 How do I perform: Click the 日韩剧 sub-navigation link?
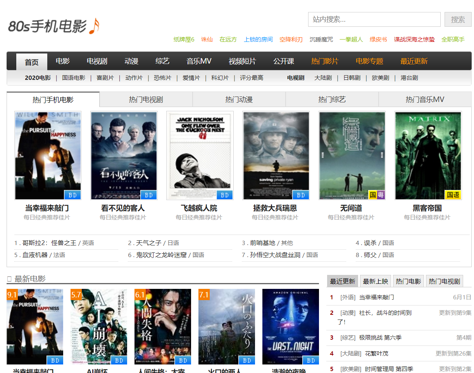[x=352, y=78]
